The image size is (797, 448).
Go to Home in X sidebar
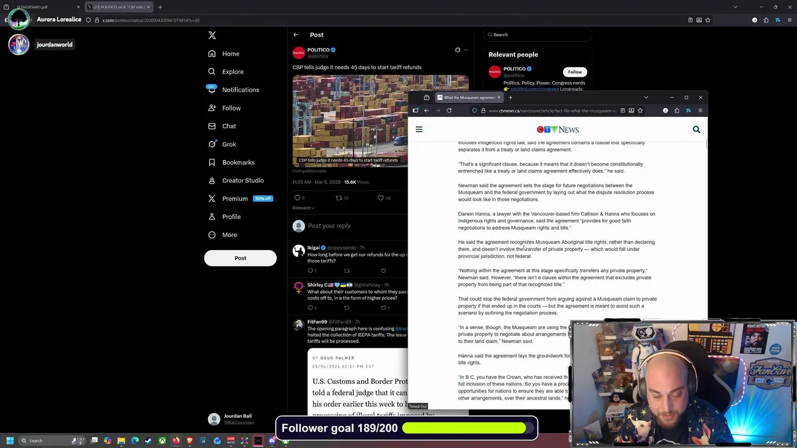coord(224,54)
